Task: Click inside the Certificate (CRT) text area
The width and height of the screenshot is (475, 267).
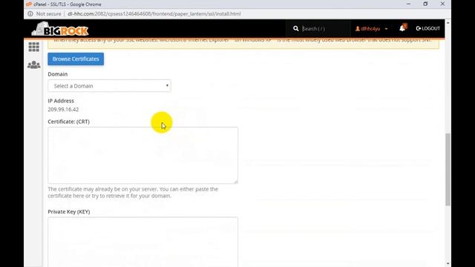Action: click(142, 155)
